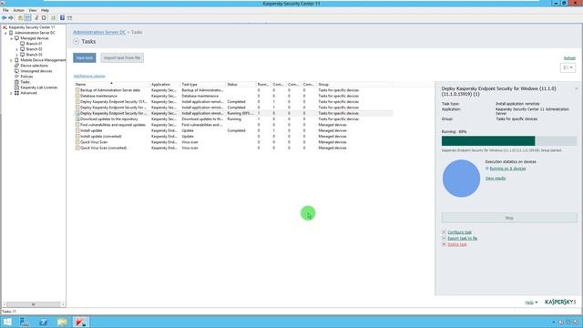Click the left pane horizontal scrollbar
Viewport: 583px width, 328px height.
click(x=33, y=304)
